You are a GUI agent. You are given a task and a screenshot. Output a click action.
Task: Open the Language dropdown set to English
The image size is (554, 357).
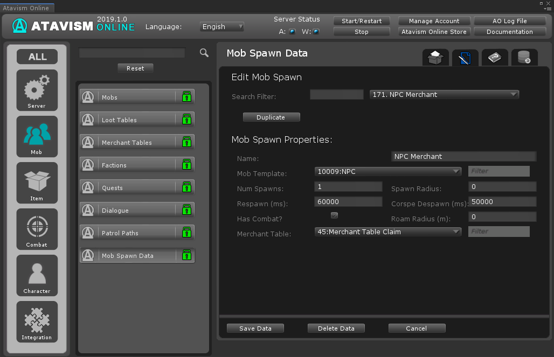coord(222,26)
